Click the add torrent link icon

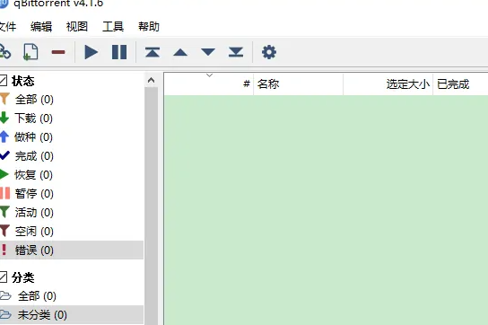[x=4, y=52]
